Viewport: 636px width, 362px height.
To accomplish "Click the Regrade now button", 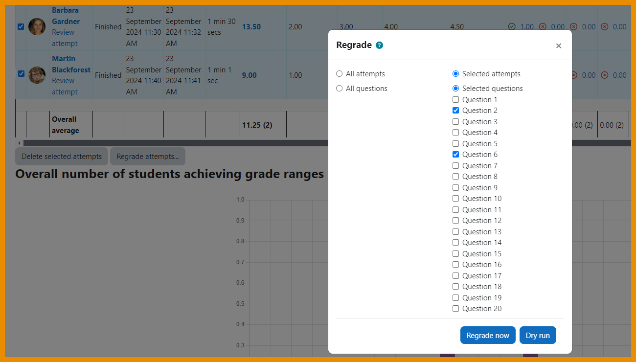I will pos(488,335).
